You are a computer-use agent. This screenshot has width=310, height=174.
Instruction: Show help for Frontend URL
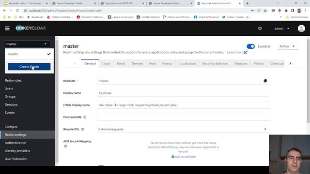pyautogui.click(x=85, y=117)
